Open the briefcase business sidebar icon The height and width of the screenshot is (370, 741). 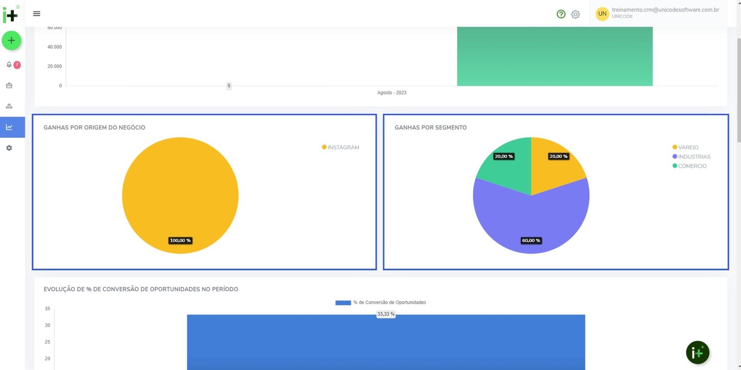point(9,86)
